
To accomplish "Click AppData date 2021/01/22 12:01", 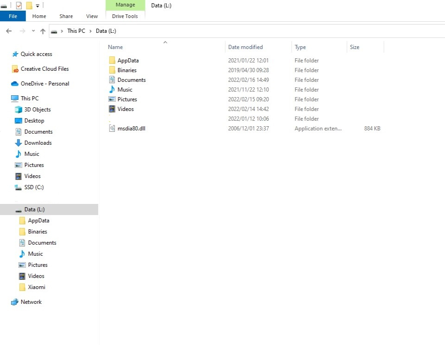I will [x=248, y=60].
